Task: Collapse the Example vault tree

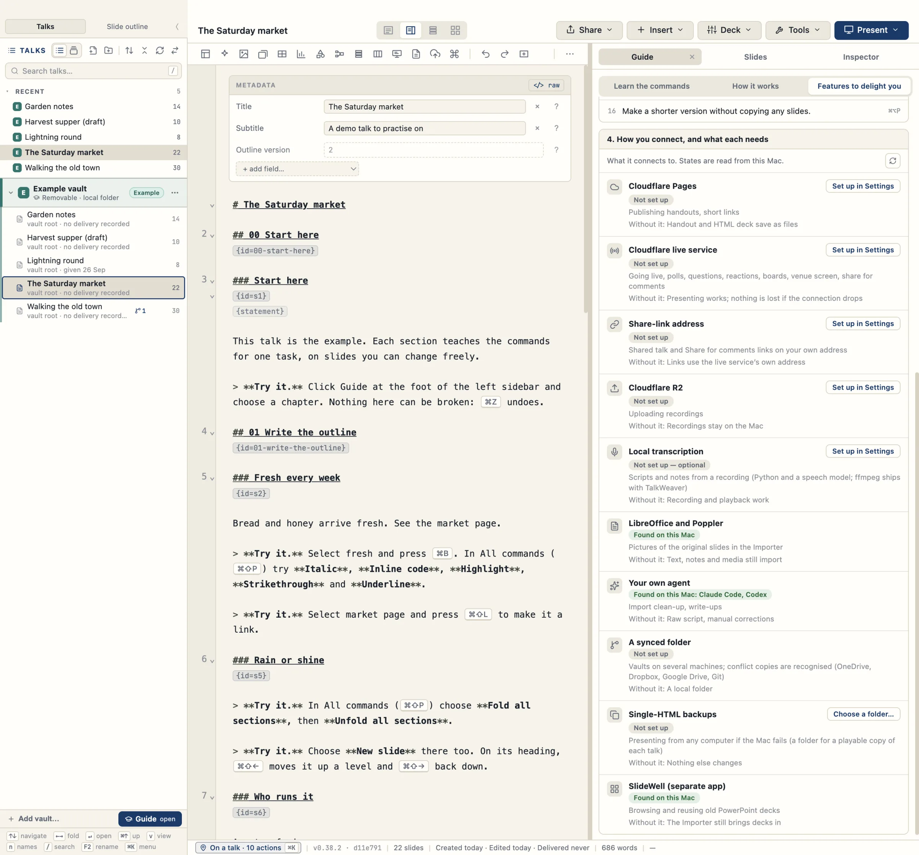Action: pos(11,193)
